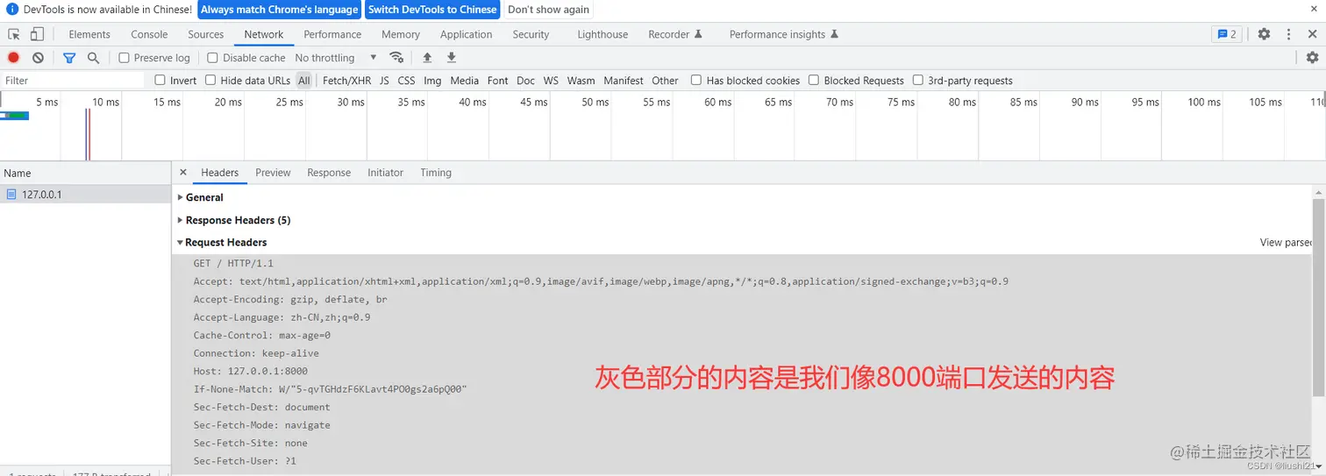
Task: Select the Headers detail tab
Action: (x=220, y=173)
